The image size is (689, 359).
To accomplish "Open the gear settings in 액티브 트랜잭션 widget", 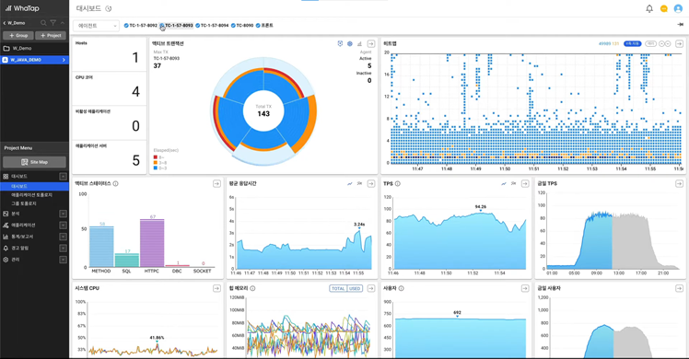I will pos(350,44).
